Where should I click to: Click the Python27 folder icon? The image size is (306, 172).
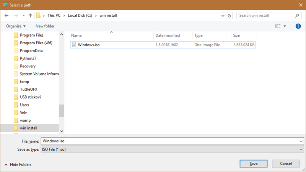click(x=16, y=58)
